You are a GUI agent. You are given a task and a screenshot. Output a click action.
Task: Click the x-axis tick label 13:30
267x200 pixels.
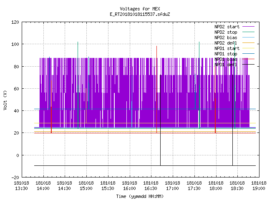tap(21, 188)
